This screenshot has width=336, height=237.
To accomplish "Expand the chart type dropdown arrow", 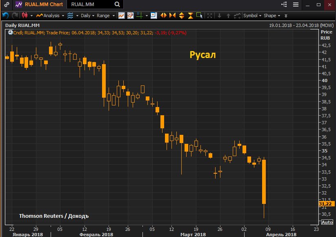I will click(31, 16).
